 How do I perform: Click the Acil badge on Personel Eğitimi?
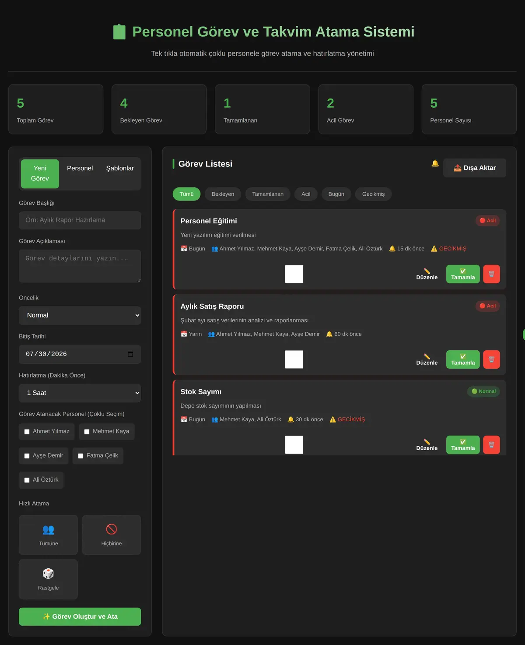pos(488,221)
